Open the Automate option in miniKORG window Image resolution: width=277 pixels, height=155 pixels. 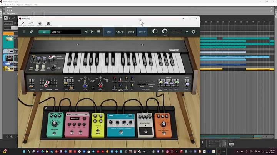[x=31, y=23]
